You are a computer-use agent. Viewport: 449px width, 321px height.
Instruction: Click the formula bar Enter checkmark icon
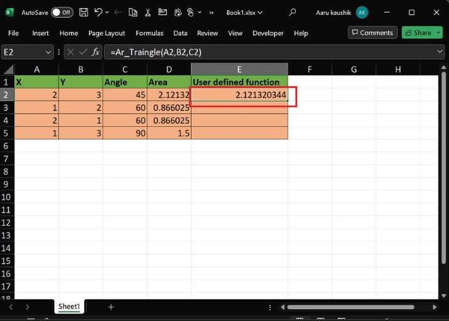[83, 52]
